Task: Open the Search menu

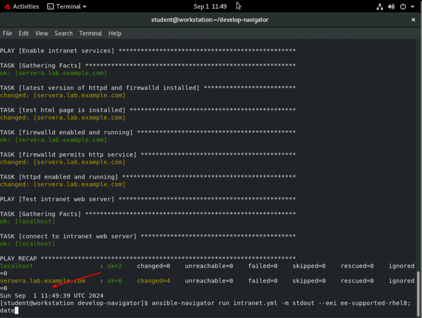Action: (x=63, y=33)
